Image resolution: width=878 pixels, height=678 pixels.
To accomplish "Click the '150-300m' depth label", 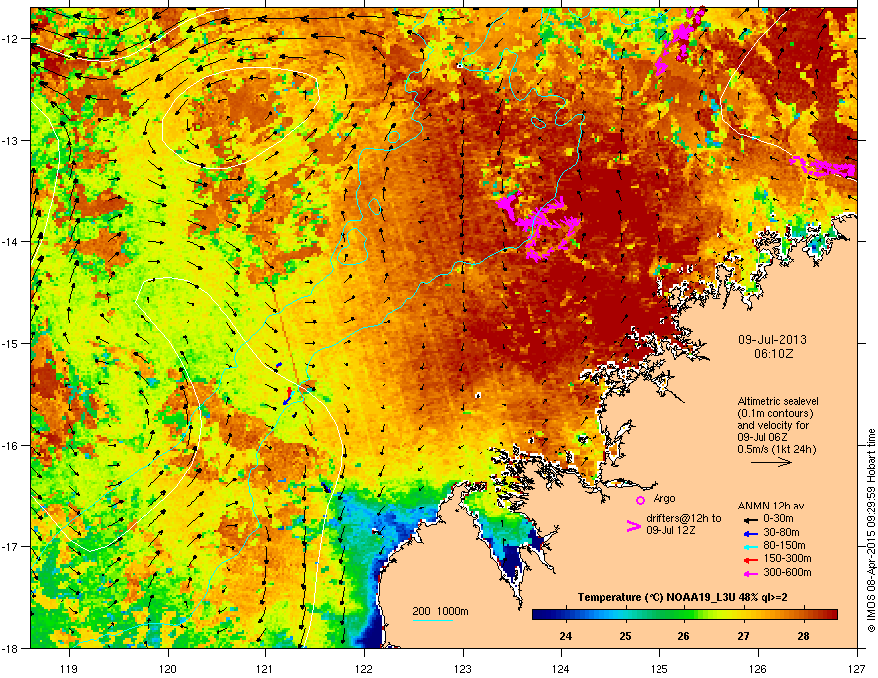I will (787, 558).
